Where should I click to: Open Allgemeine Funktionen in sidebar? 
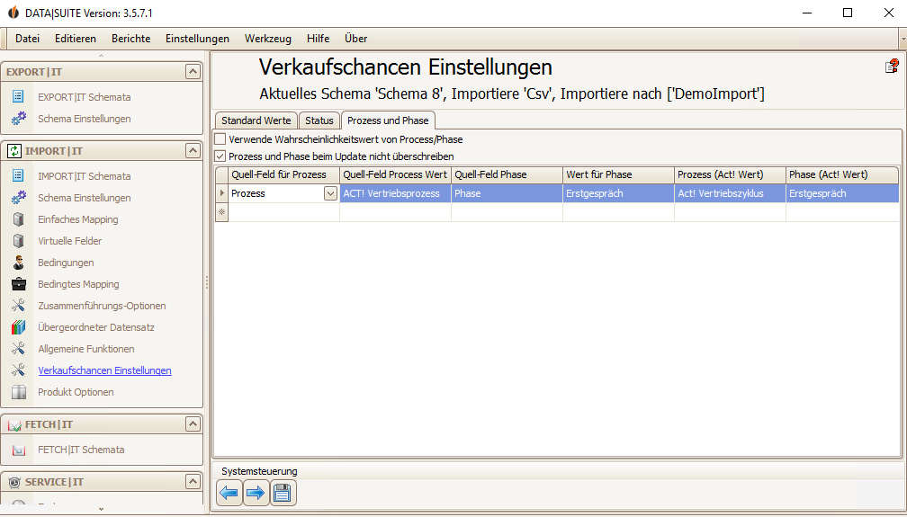coord(86,349)
